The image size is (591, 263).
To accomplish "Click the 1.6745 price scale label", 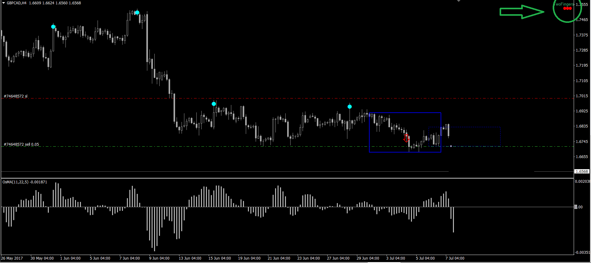I will pyautogui.click(x=582, y=142).
